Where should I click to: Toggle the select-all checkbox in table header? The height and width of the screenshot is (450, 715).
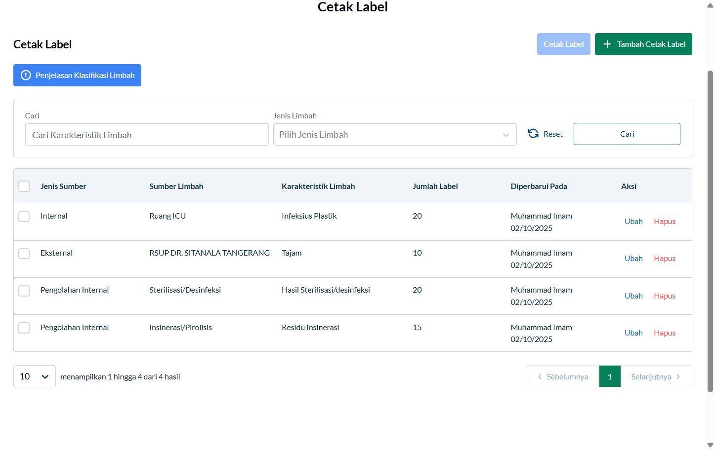pyautogui.click(x=24, y=186)
